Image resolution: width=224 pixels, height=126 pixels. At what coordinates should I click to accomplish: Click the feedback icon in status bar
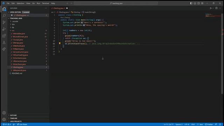(216, 125)
